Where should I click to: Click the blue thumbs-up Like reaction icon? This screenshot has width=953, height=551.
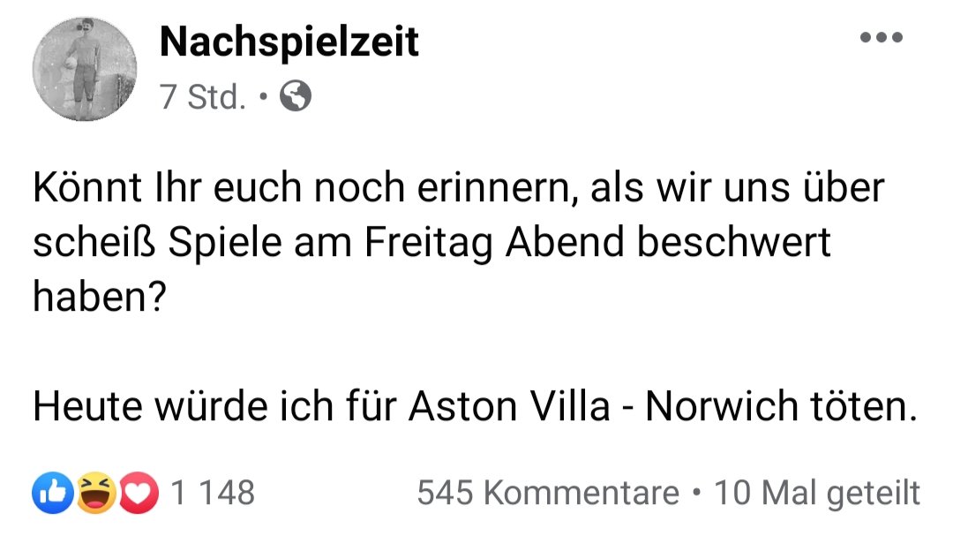[x=51, y=493]
